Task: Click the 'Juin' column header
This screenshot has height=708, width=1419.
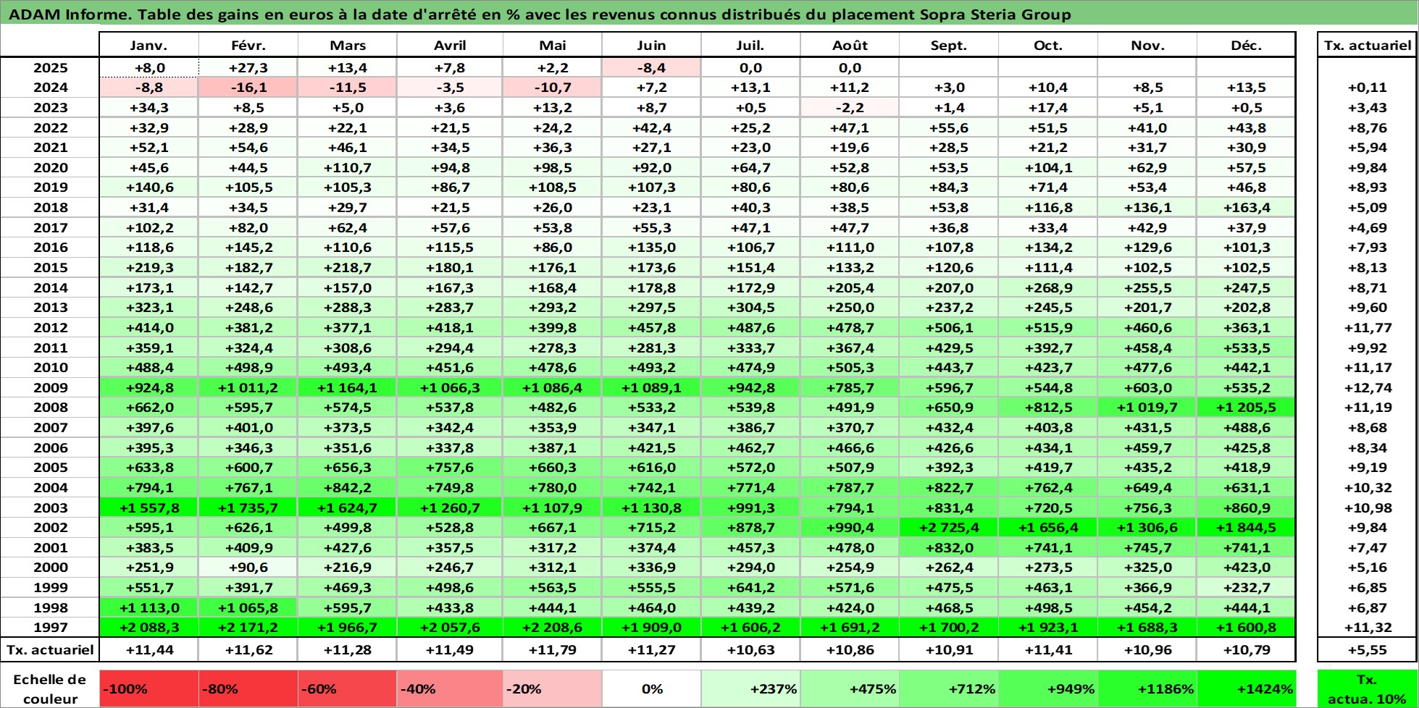Action: click(651, 45)
